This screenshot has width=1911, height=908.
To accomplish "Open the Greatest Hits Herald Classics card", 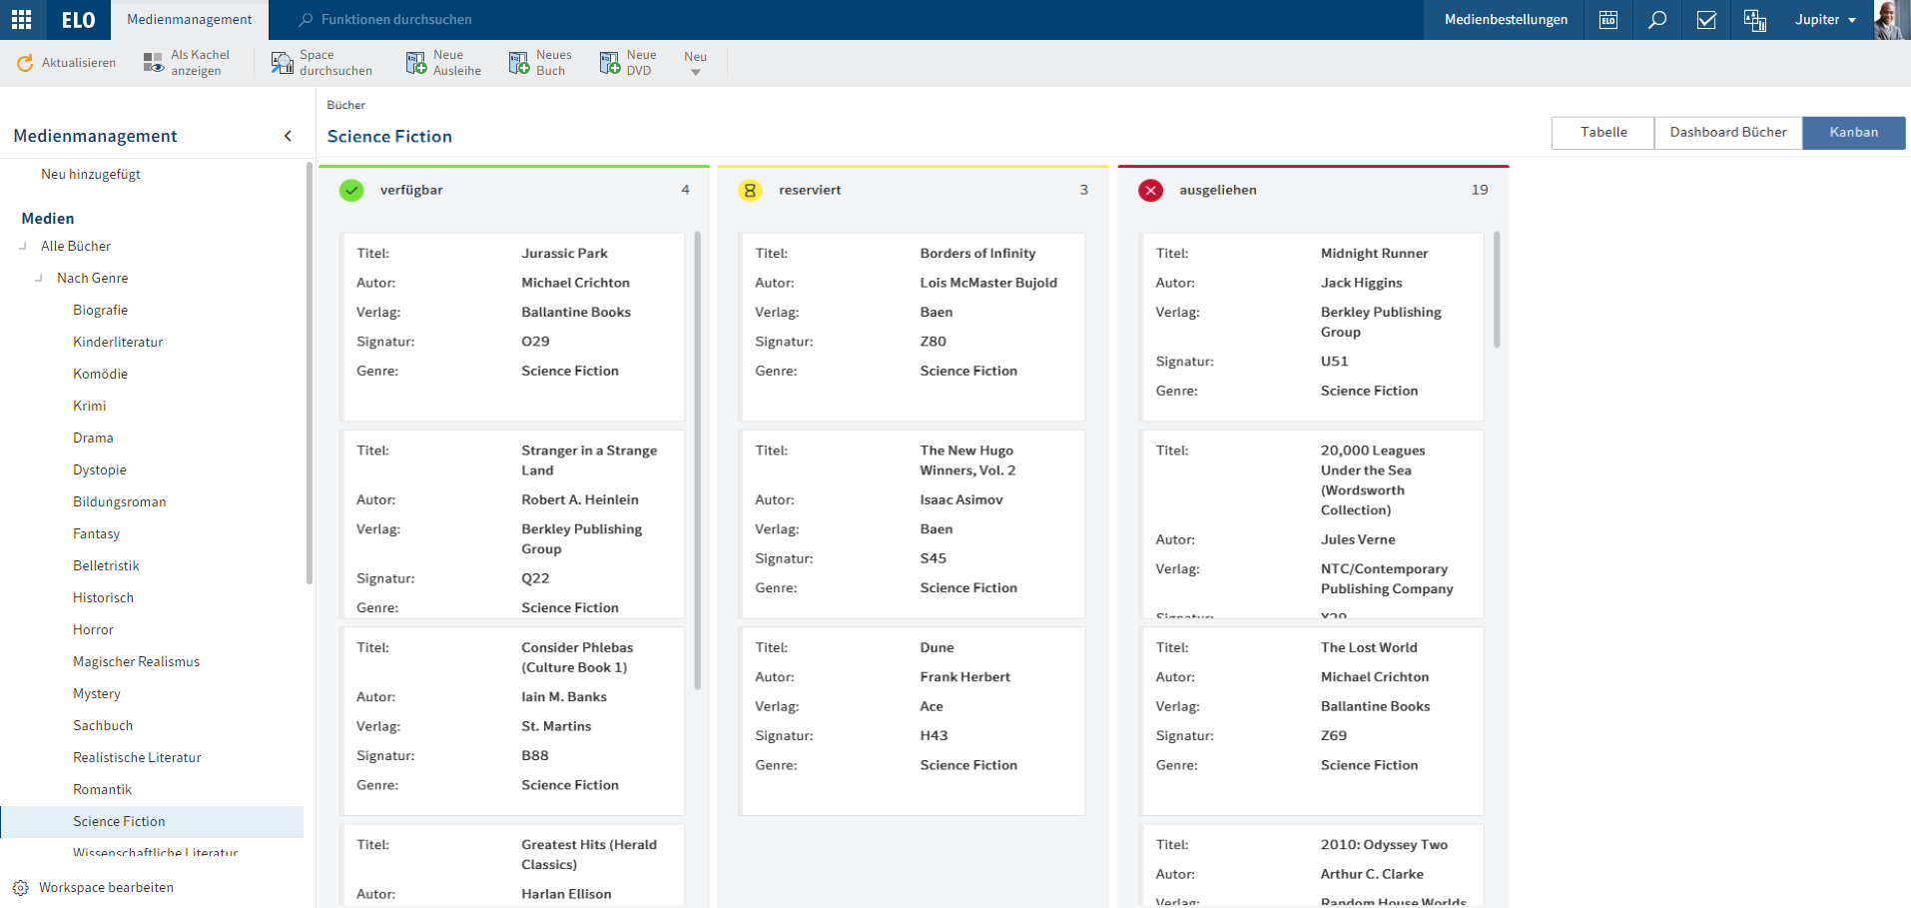I will click(513, 865).
